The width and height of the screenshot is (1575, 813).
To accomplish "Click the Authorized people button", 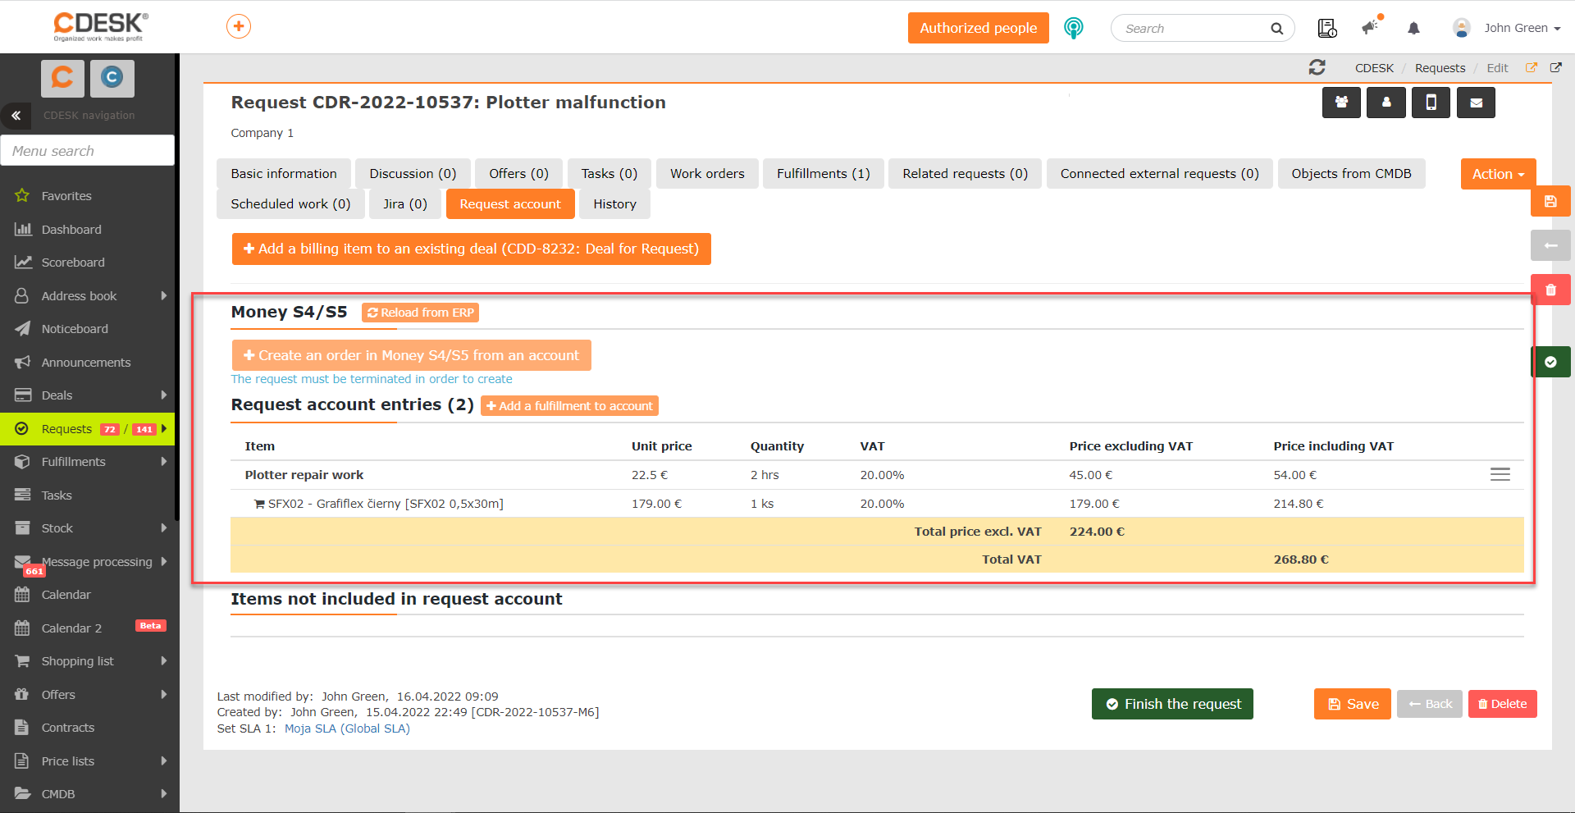I will click(979, 28).
